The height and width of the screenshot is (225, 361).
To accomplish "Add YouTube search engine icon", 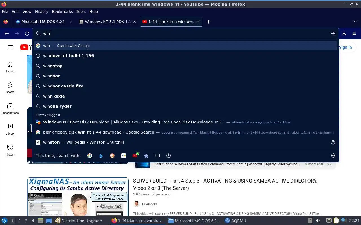I will [x=135, y=155].
